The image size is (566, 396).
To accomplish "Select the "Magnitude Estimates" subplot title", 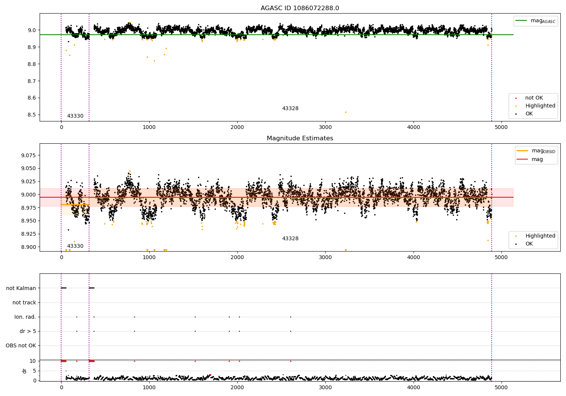I will pyautogui.click(x=300, y=138).
